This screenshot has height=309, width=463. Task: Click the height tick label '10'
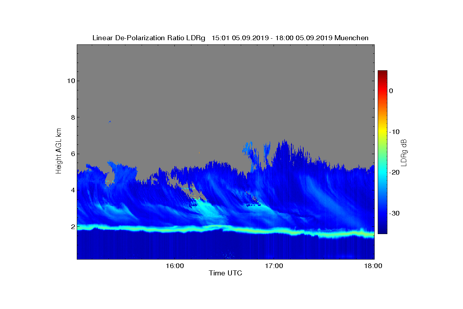tap(71, 81)
